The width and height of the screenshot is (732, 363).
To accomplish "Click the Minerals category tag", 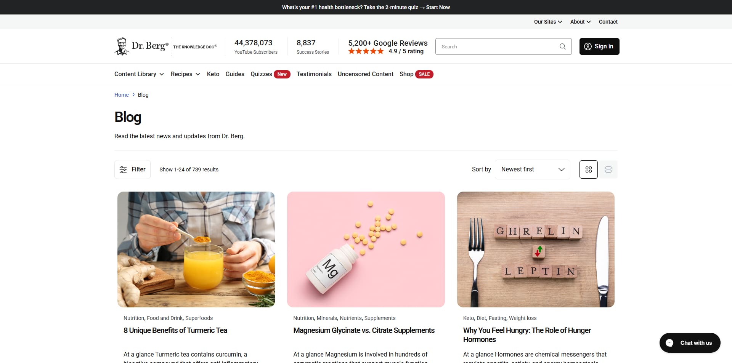I will (327, 318).
